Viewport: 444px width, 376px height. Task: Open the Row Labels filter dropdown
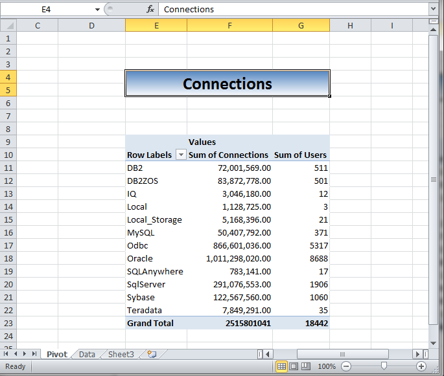(x=181, y=155)
